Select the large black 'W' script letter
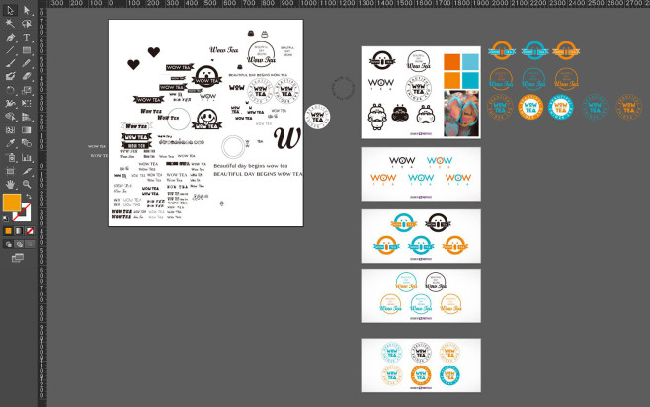The width and height of the screenshot is (650, 407). point(286,138)
